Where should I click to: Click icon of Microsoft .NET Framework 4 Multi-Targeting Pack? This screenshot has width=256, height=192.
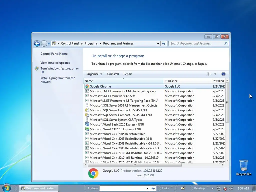(87, 91)
